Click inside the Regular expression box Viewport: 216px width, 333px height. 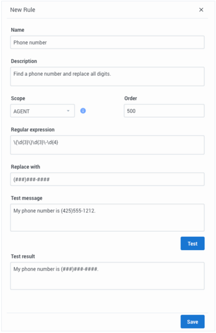107,145
